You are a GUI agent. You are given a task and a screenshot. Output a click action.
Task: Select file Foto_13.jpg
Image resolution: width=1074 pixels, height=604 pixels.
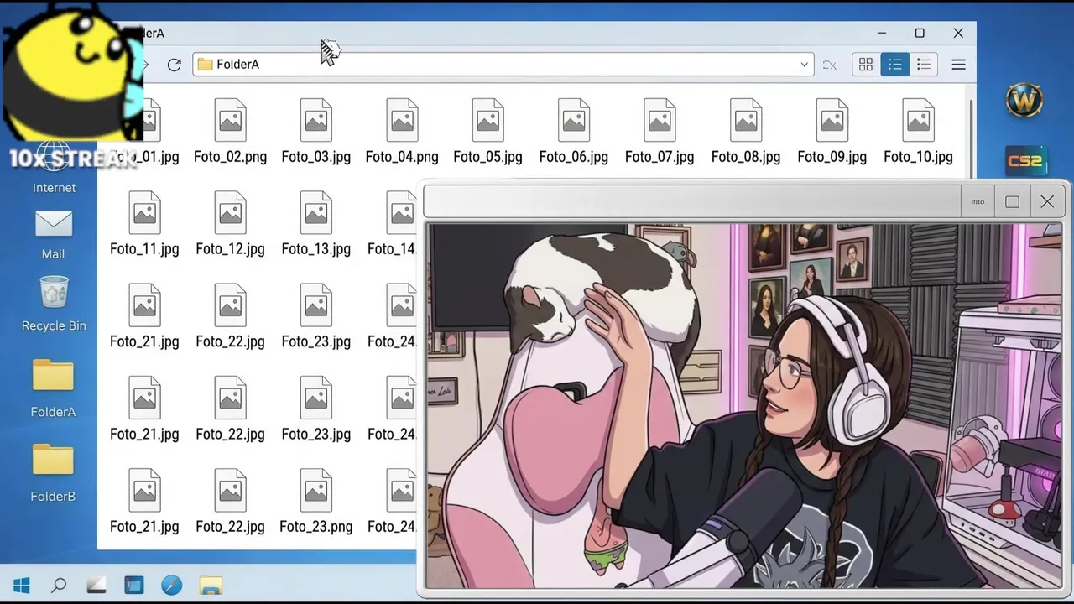[316, 224]
